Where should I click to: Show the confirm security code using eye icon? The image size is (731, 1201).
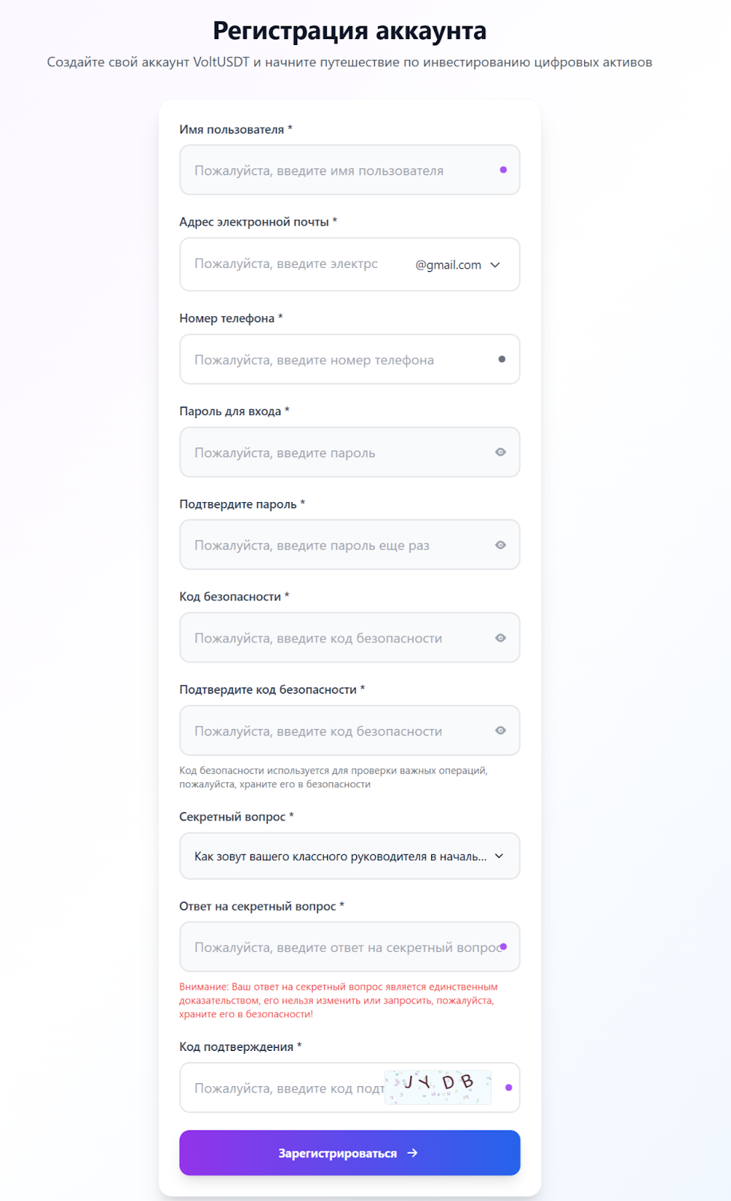(x=500, y=730)
